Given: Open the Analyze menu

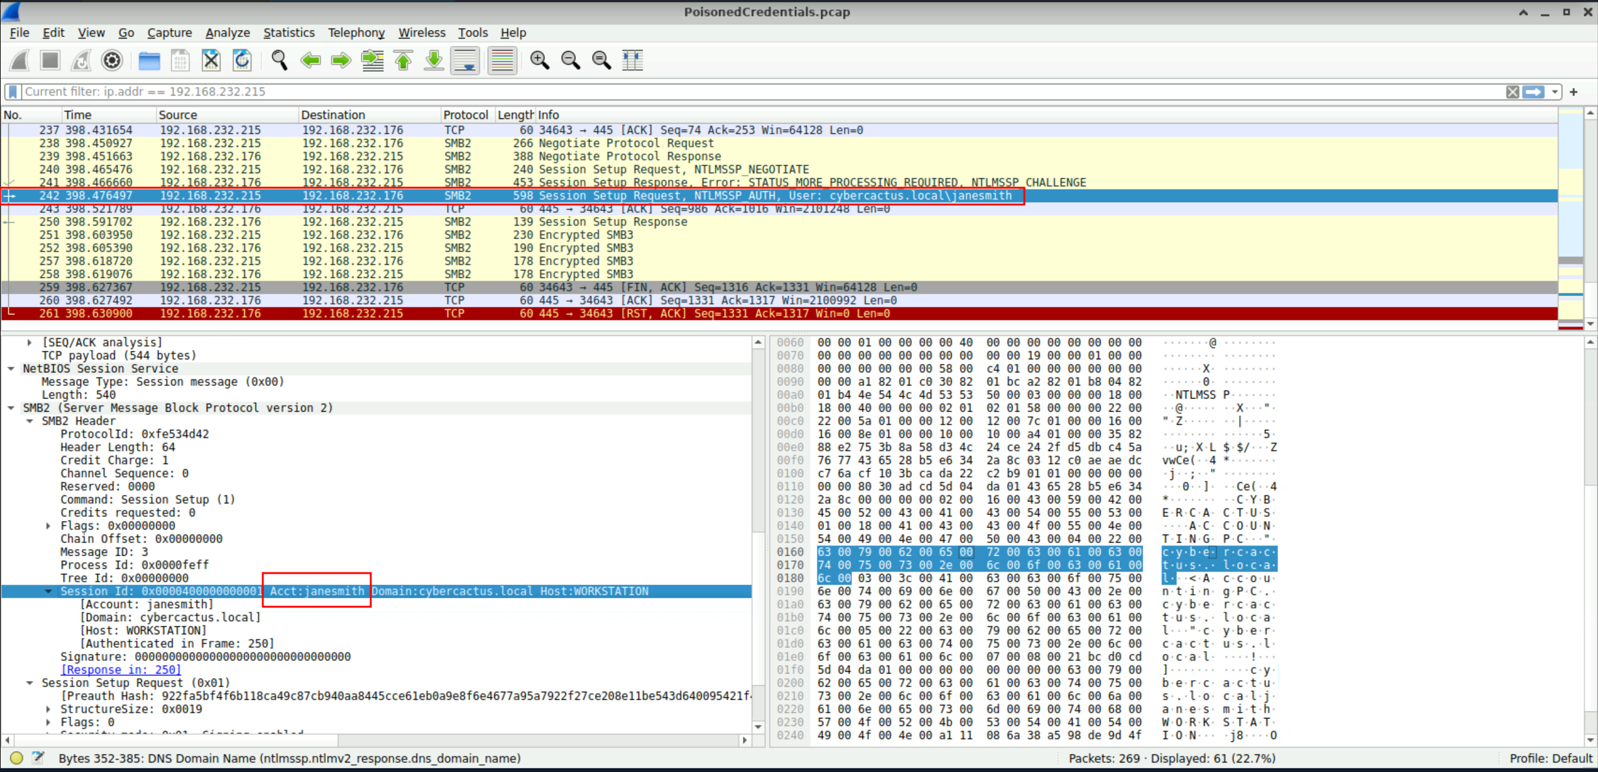Looking at the screenshot, I should [228, 32].
